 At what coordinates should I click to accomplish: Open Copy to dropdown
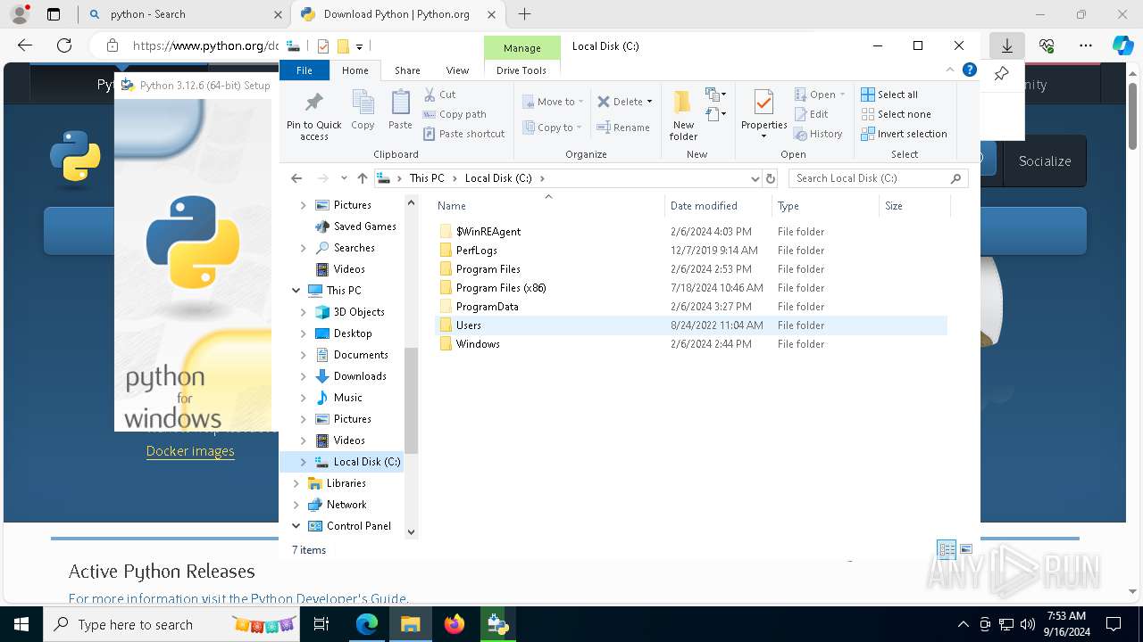(553, 128)
